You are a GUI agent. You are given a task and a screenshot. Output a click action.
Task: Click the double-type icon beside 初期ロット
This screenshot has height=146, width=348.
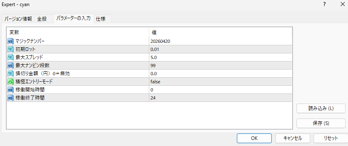(x=11, y=49)
